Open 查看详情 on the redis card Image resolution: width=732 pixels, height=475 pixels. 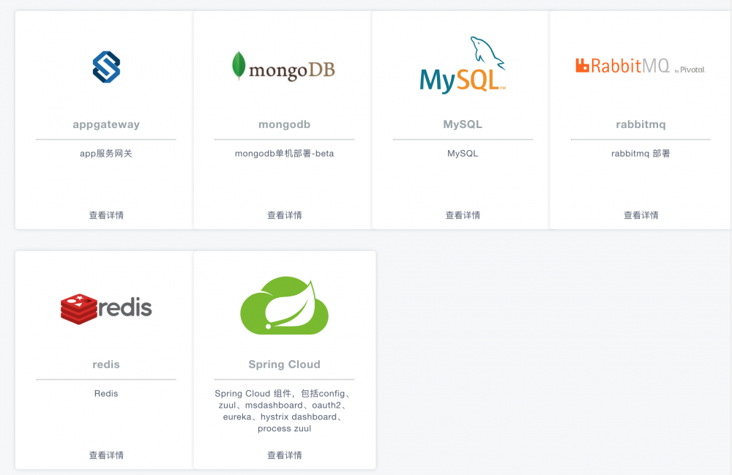pos(106,455)
